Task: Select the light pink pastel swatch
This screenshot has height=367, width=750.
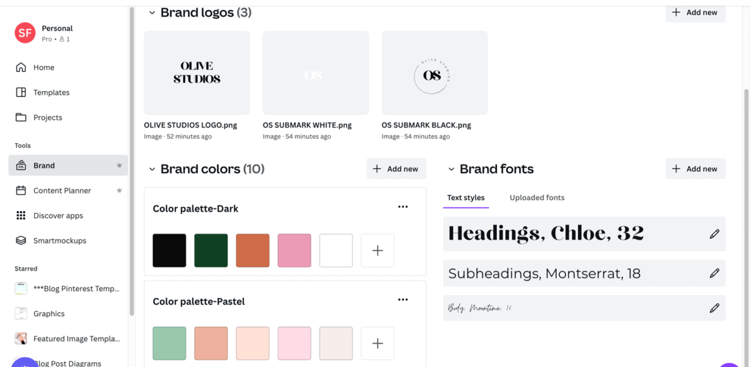Action: click(x=294, y=343)
